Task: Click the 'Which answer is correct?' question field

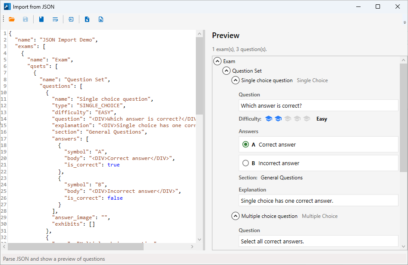Action: [318, 105]
